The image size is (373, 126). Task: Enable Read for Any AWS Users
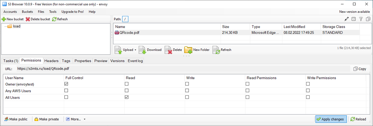click(127, 91)
